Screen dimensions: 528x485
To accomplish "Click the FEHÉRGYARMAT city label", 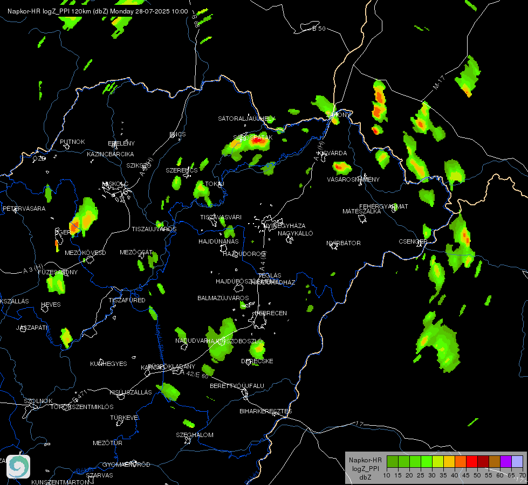I will (383, 206).
